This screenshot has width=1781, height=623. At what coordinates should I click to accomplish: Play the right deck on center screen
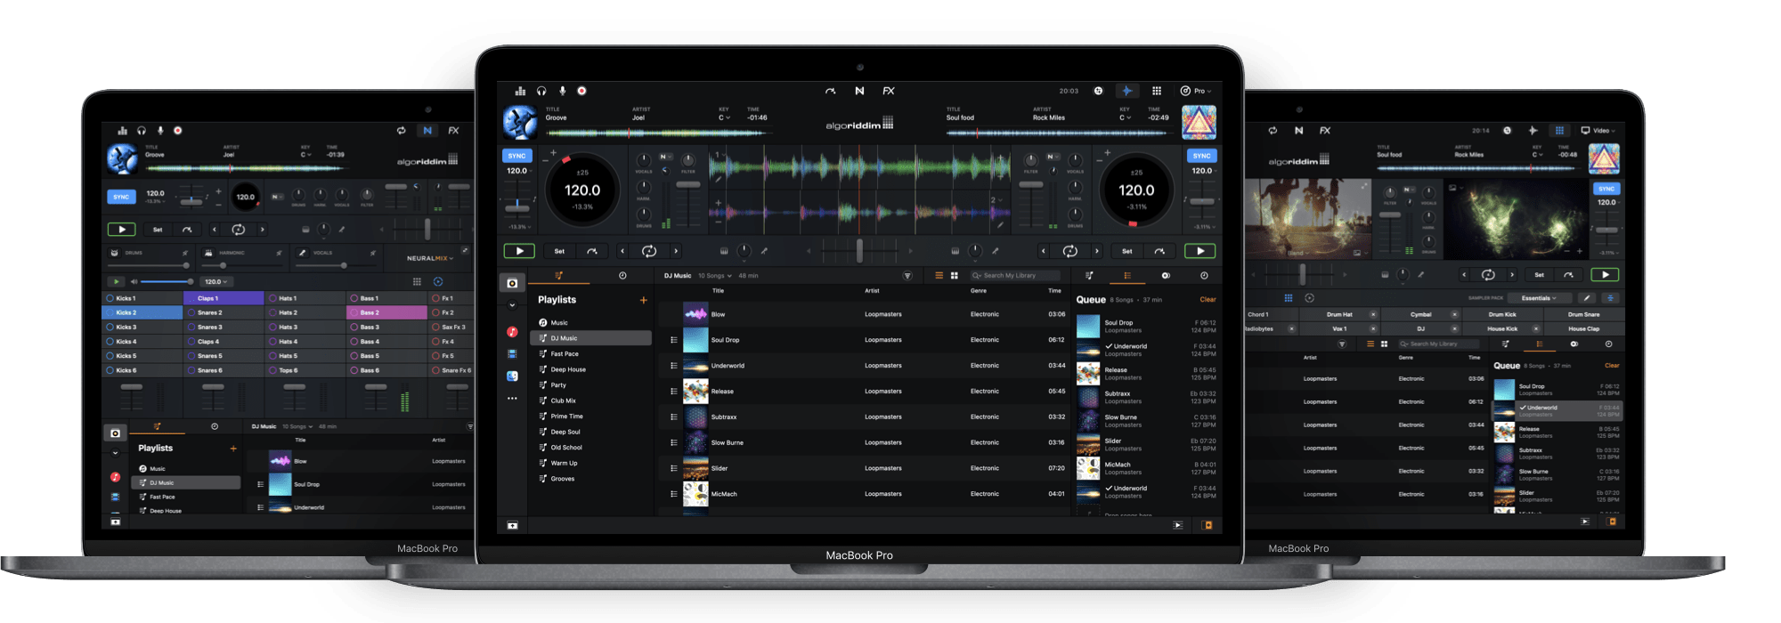click(1200, 251)
